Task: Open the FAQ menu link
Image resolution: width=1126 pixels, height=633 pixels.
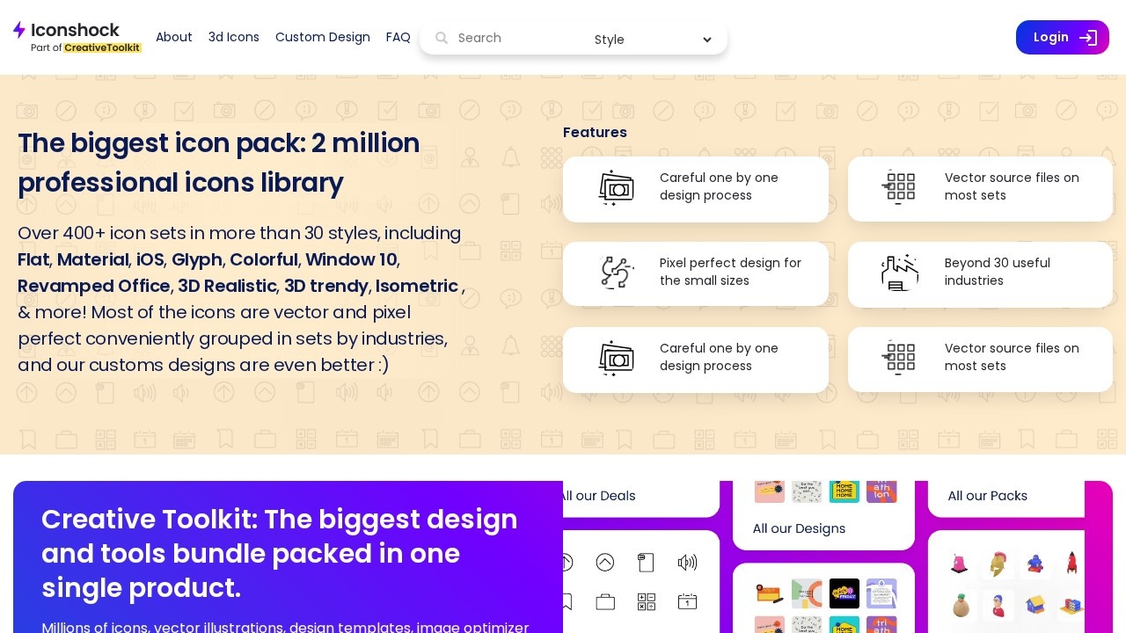Action: point(398,37)
